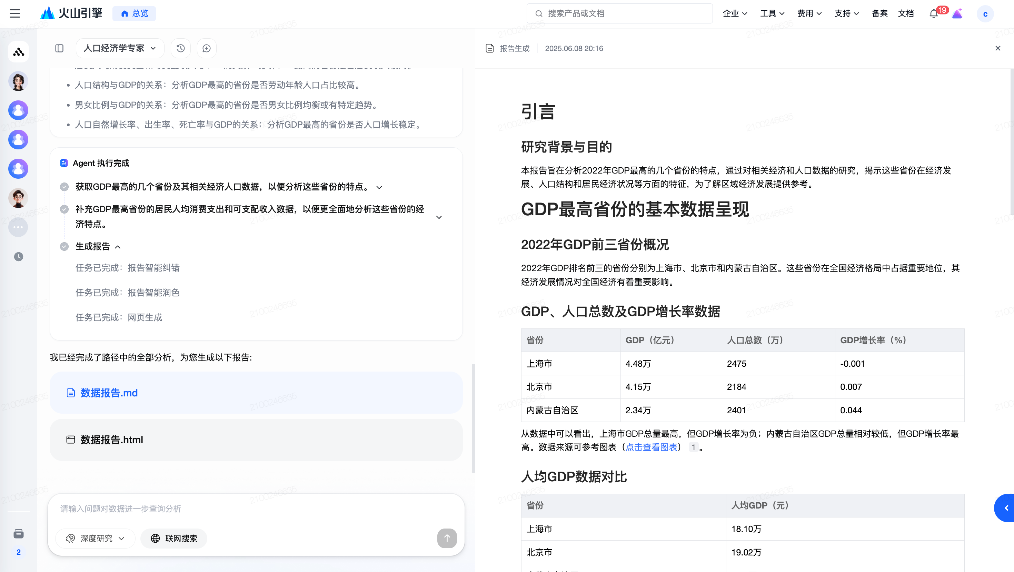Open the user avatar c menu

pos(985,14)
